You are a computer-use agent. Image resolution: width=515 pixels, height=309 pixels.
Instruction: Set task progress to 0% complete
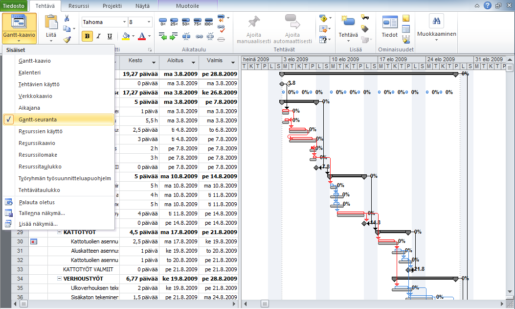(163, 22)
